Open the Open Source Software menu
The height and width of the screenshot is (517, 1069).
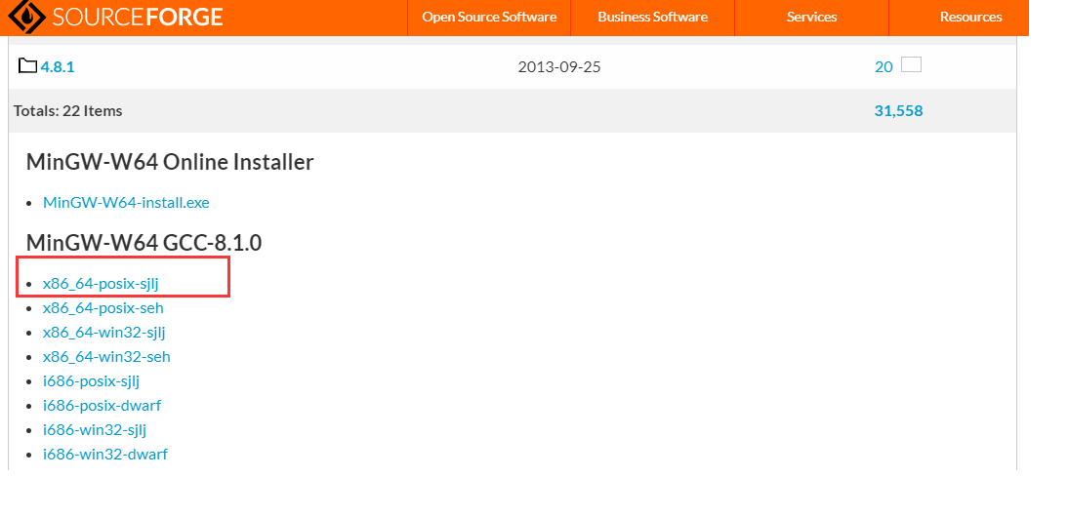489,17
